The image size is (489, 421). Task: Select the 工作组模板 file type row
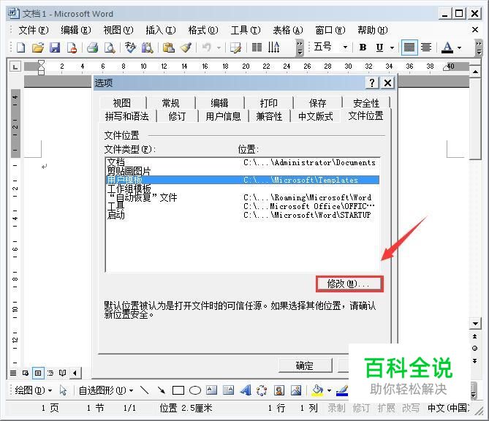point(243,189)
